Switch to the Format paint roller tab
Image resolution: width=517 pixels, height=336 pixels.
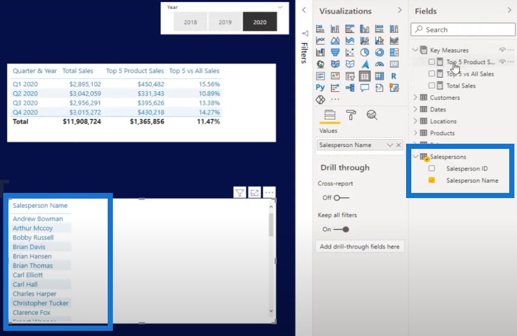[351, 115]
